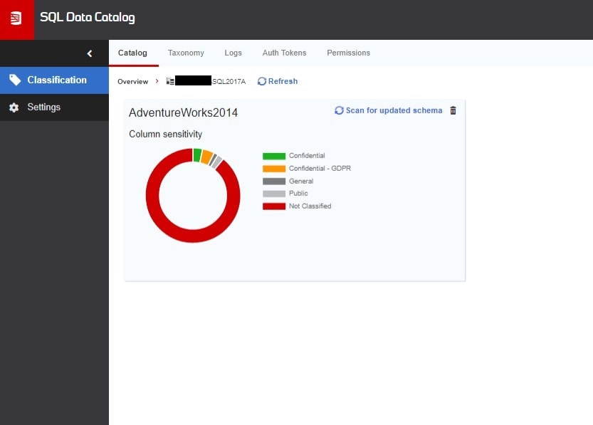The width and height of the screenshot is (593, 425).
Task: Click the dark gray General legend swatch
Action: [x=274, y=182]
